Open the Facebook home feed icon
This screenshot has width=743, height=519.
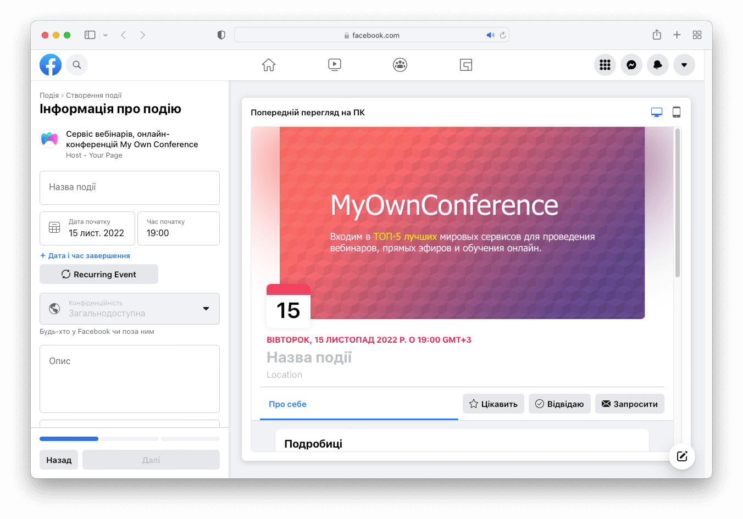(x=268, y=65)
